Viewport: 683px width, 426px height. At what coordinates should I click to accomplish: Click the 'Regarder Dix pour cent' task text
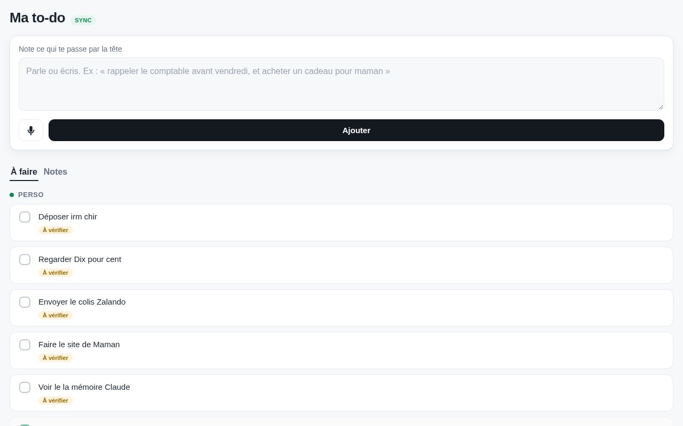80,259
